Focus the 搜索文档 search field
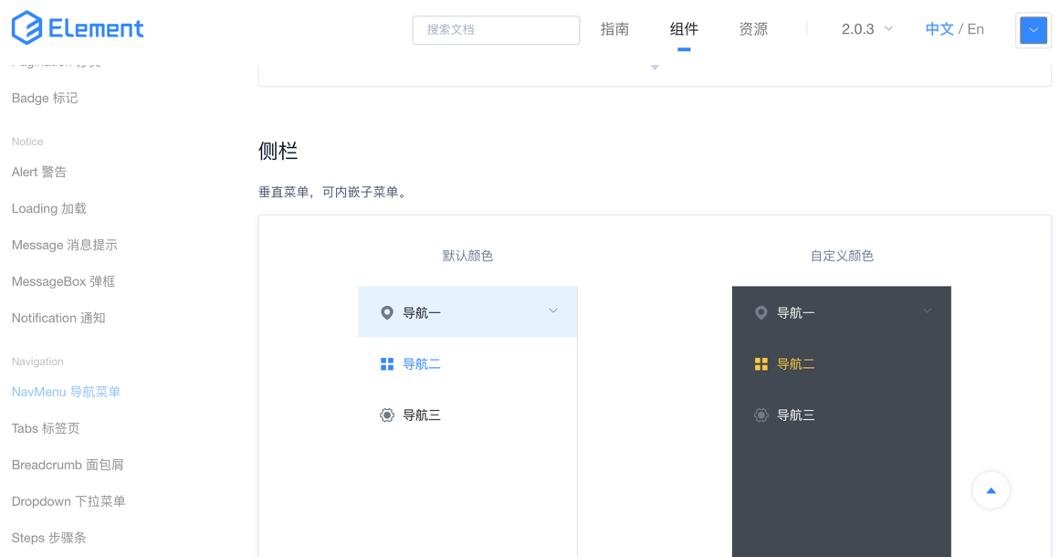 pos(496,30)
